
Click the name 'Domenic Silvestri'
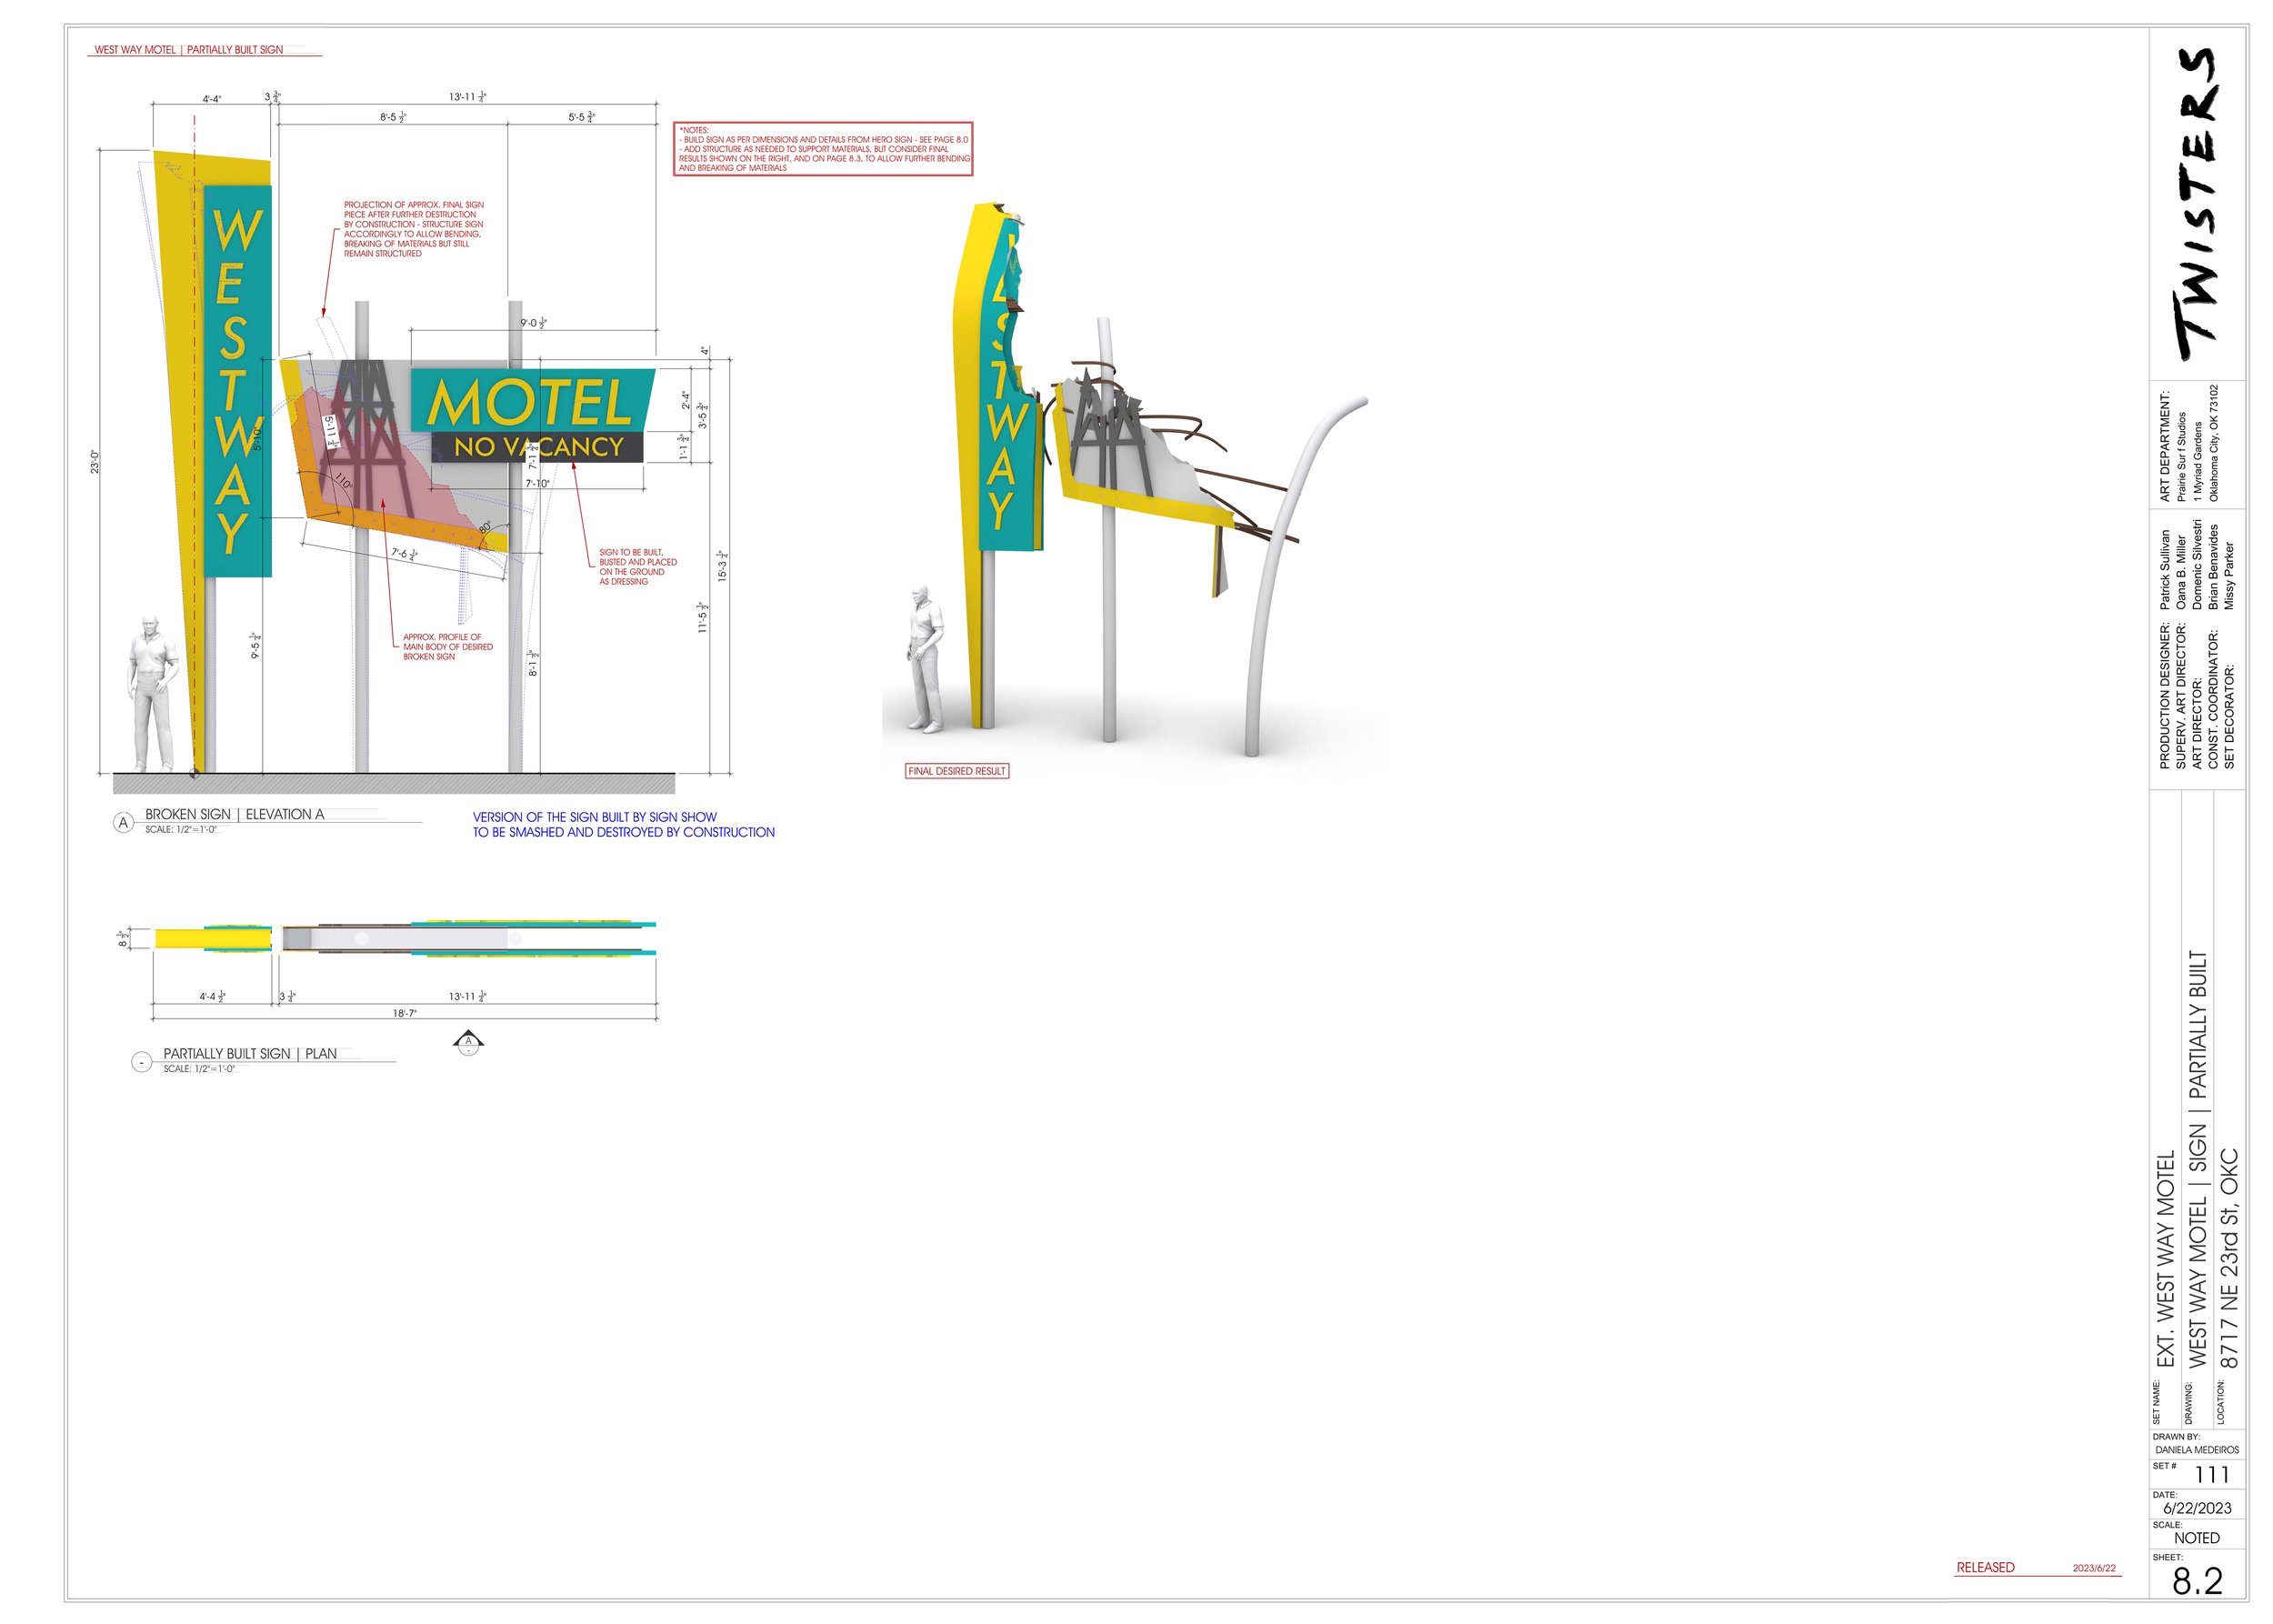point(2197,565)
